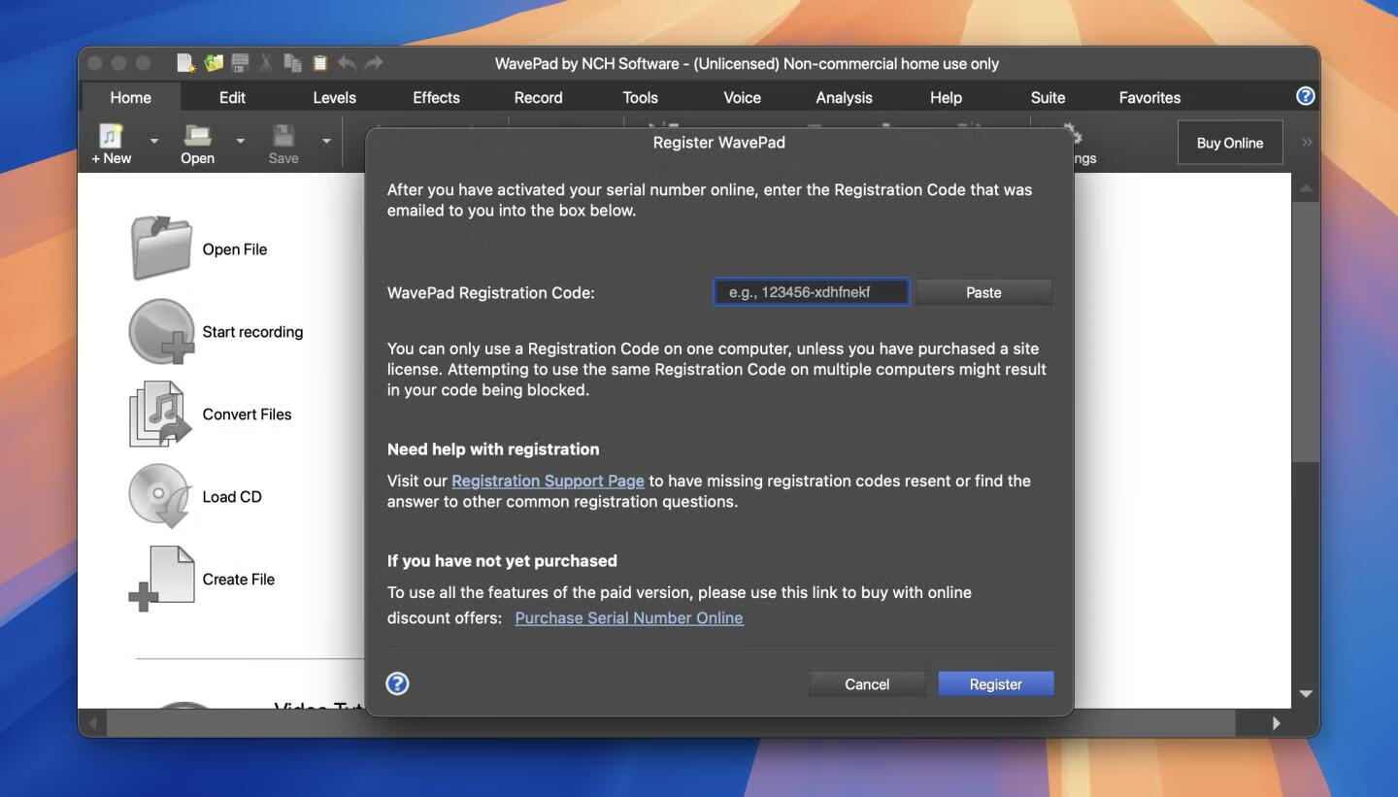Open the Voice tab

[x=742, y=97]
